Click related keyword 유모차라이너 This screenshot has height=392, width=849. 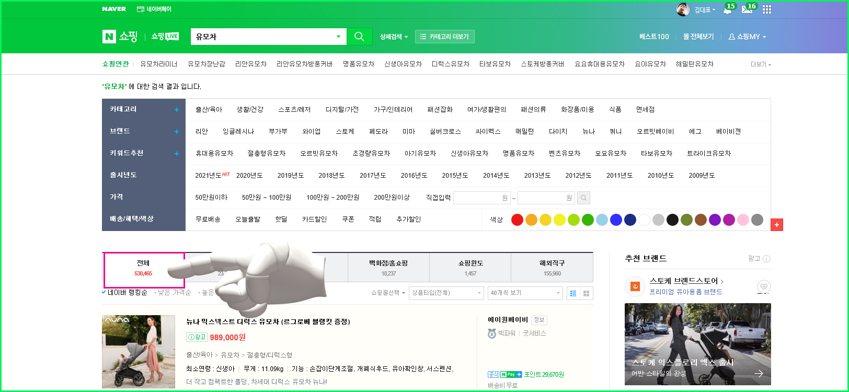[159, 64]
